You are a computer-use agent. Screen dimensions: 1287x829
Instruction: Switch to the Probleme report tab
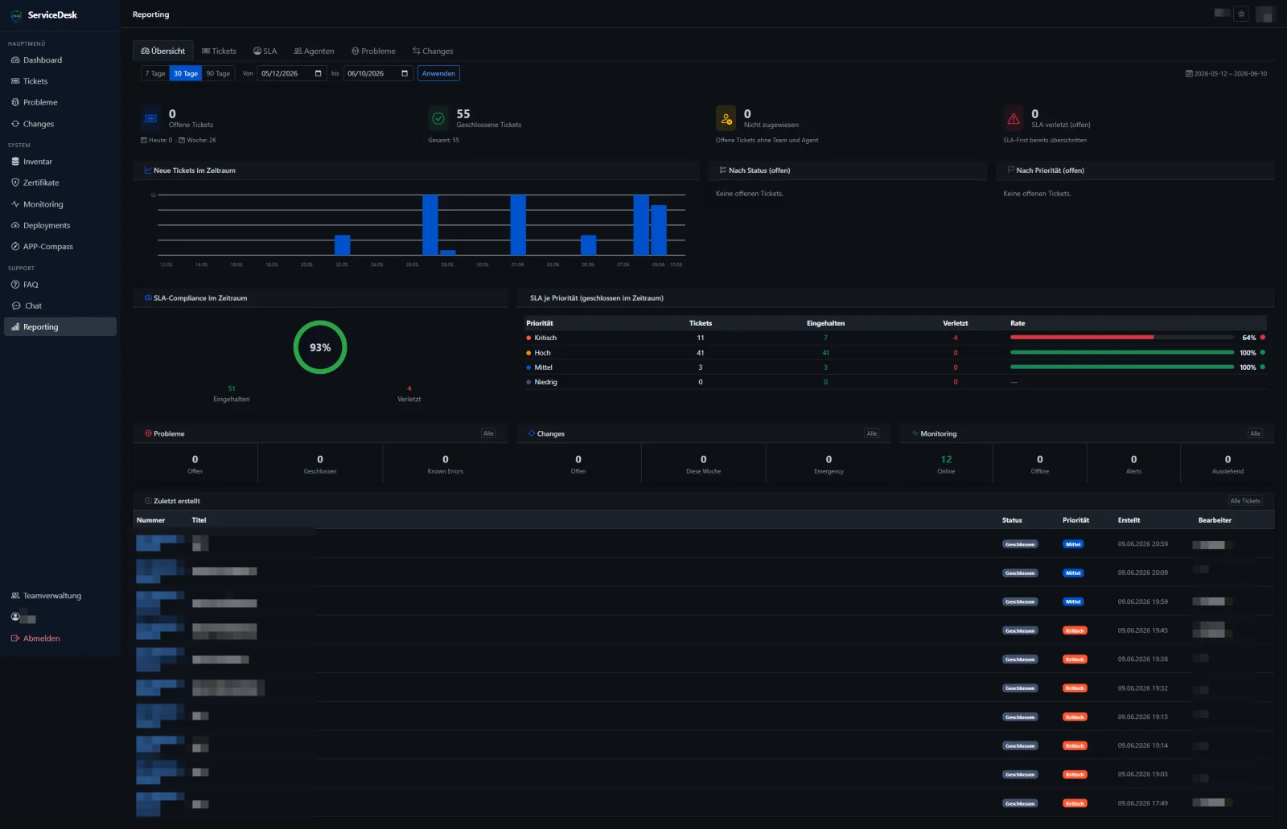point(373,51)
